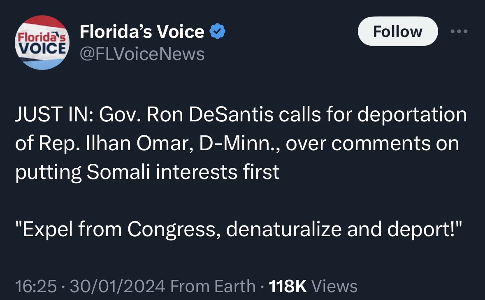Open the 118K view count

click(288, 286)
